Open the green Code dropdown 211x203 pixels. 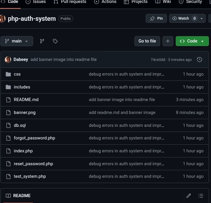[x=192, y=41]
